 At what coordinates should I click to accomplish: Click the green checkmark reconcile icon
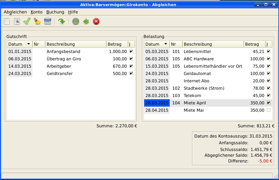pyautogui.click(x=27, y=21)
